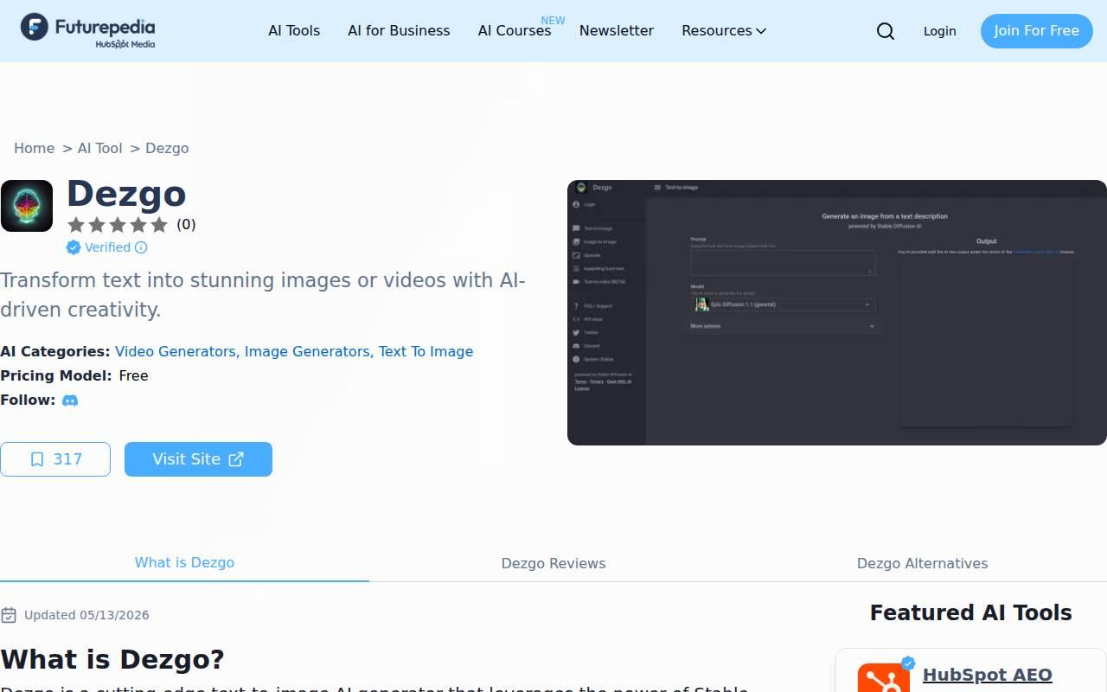Open Dezgo's Discord follow icon
The width and height of the screenshot is (1107, 692).
[x=70, y=400]
